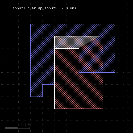Screen dimensions: 133x133
Task: Click the long white top horizontal edge
Action: (x=77, y=36)
